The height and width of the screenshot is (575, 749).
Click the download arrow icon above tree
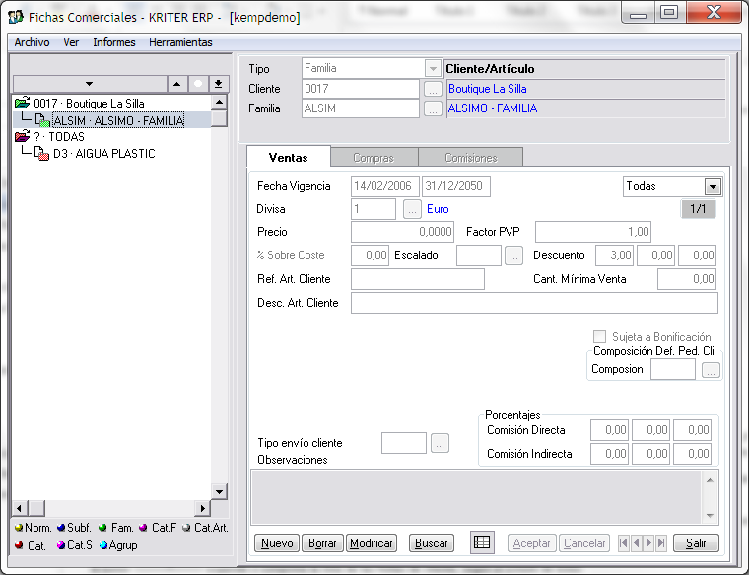click(219, 84)
